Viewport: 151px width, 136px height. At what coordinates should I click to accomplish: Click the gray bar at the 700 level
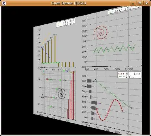[89, 81]
